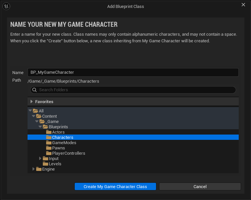Expand the Favorites section
The width and height of the screenshot is (251, 200).
tap(32, 102)
